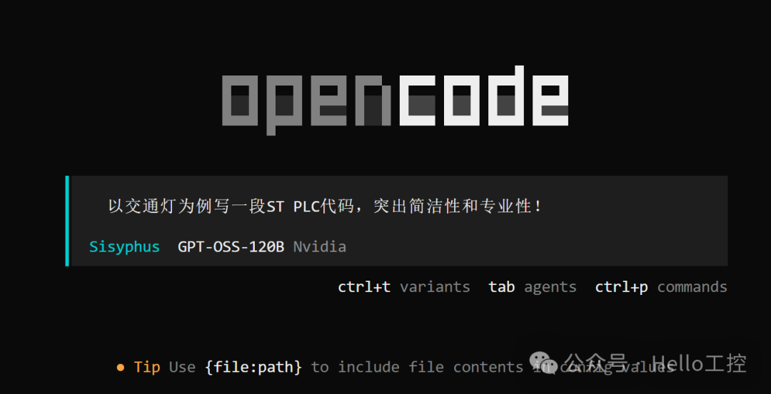Click the {file:path} highlighted text
This screenshot has height=394, width=771.
[253, 367]
